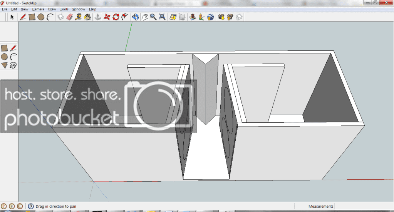Click the SketchUp title bar app icon
The height and width of the screenshot is (212, 394).
[3, 3]
